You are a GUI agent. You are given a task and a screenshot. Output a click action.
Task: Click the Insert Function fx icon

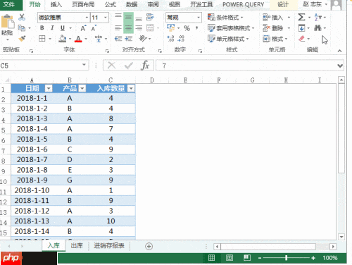(x=145, y=66)
